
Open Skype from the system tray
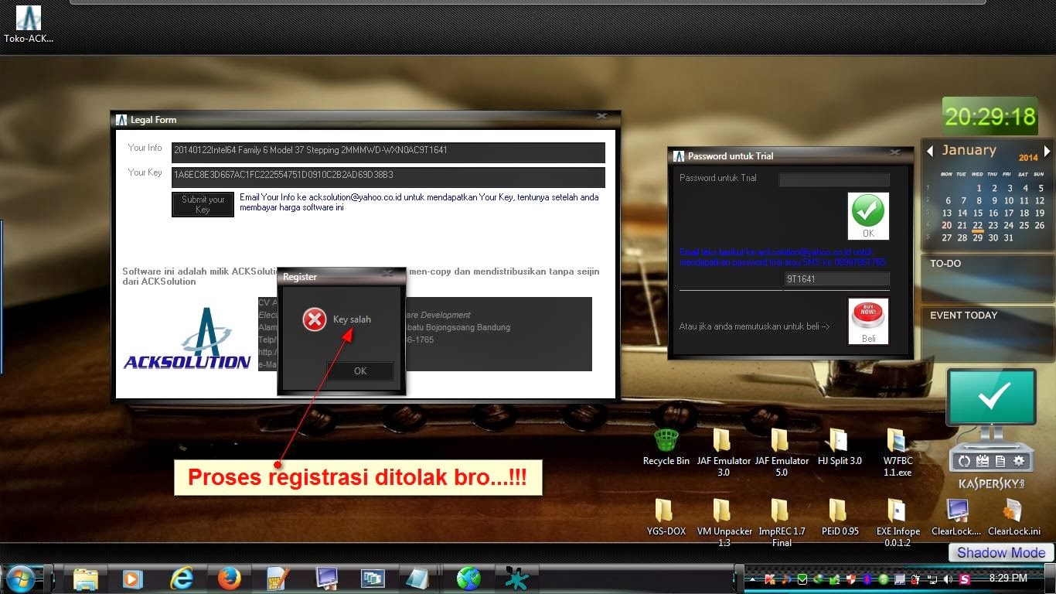coord(966,578)
